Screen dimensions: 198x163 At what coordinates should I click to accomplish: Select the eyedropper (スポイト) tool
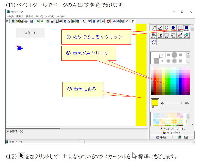tap(180, 35)
